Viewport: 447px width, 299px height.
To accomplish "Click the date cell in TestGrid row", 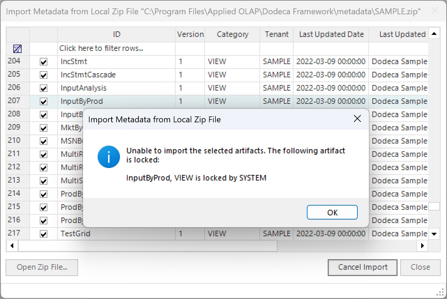I will pos(331,234).
